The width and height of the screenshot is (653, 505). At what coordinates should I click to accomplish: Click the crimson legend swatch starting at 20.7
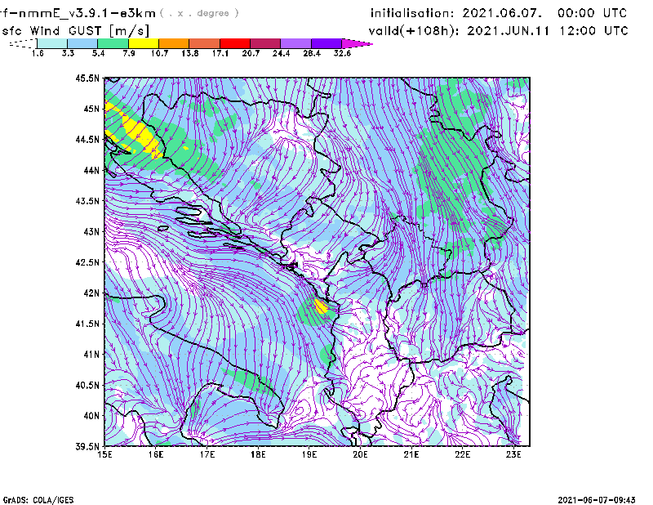coord(264,43)
